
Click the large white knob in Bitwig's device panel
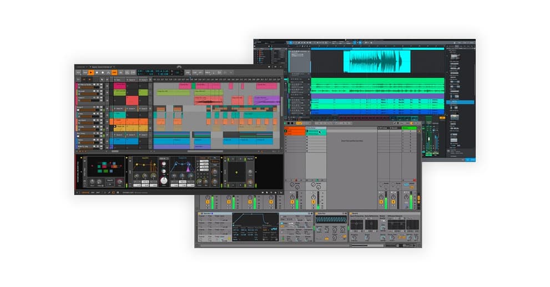point(164,181)
